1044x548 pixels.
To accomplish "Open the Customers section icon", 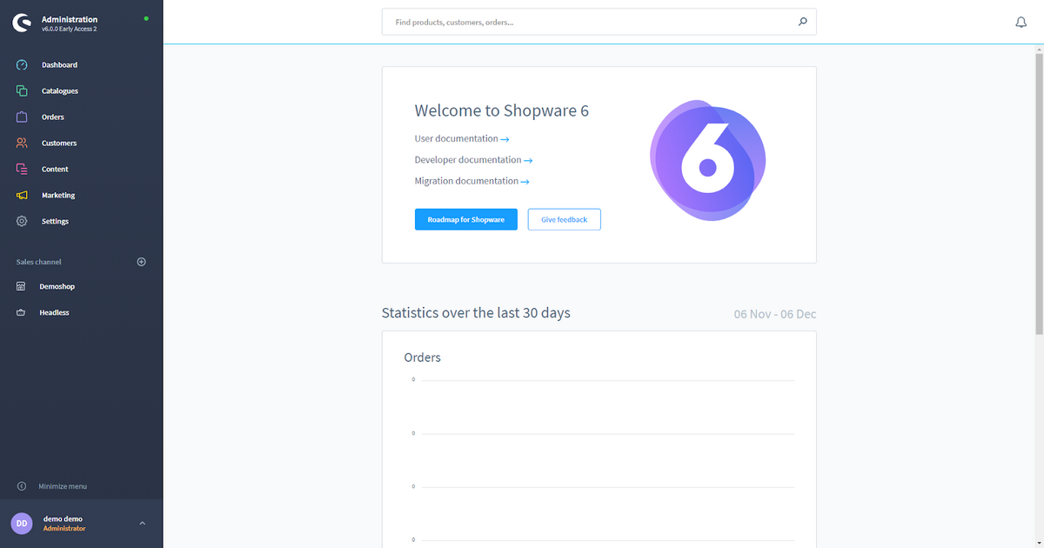I will coord(21,143).
